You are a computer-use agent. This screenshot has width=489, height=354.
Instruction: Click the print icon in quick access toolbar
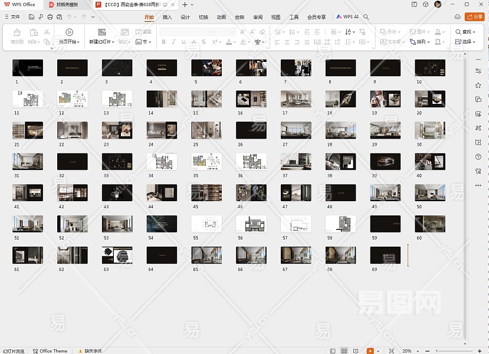49,17
